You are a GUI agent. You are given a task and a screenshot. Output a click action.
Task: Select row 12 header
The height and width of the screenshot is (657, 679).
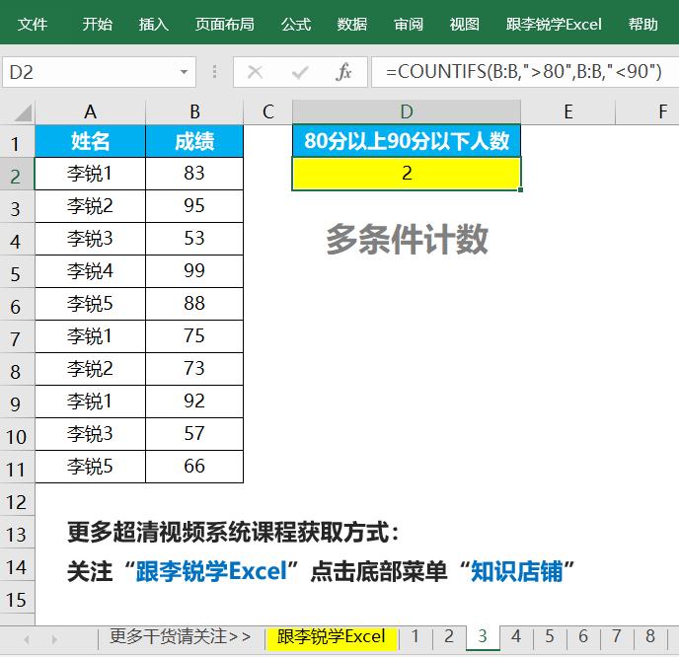click(x=17, y=501)
